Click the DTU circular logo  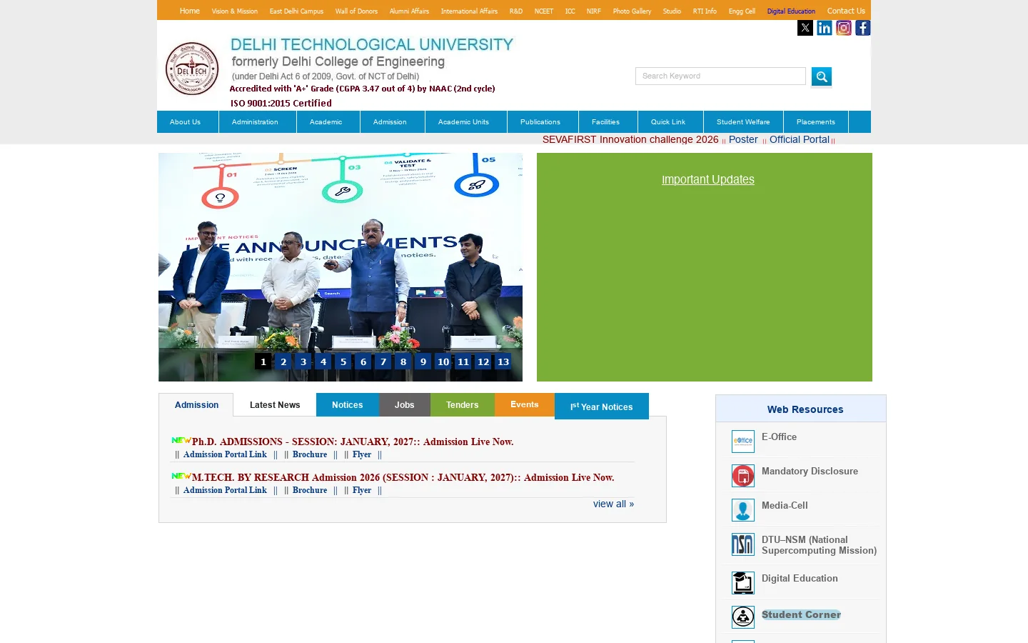click(x=192, y=69)
